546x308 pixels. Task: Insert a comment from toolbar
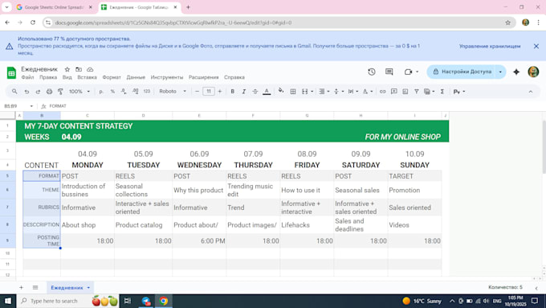click(393, 92)
